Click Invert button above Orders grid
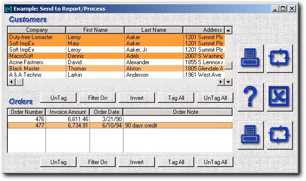 [x=137, y=97]
